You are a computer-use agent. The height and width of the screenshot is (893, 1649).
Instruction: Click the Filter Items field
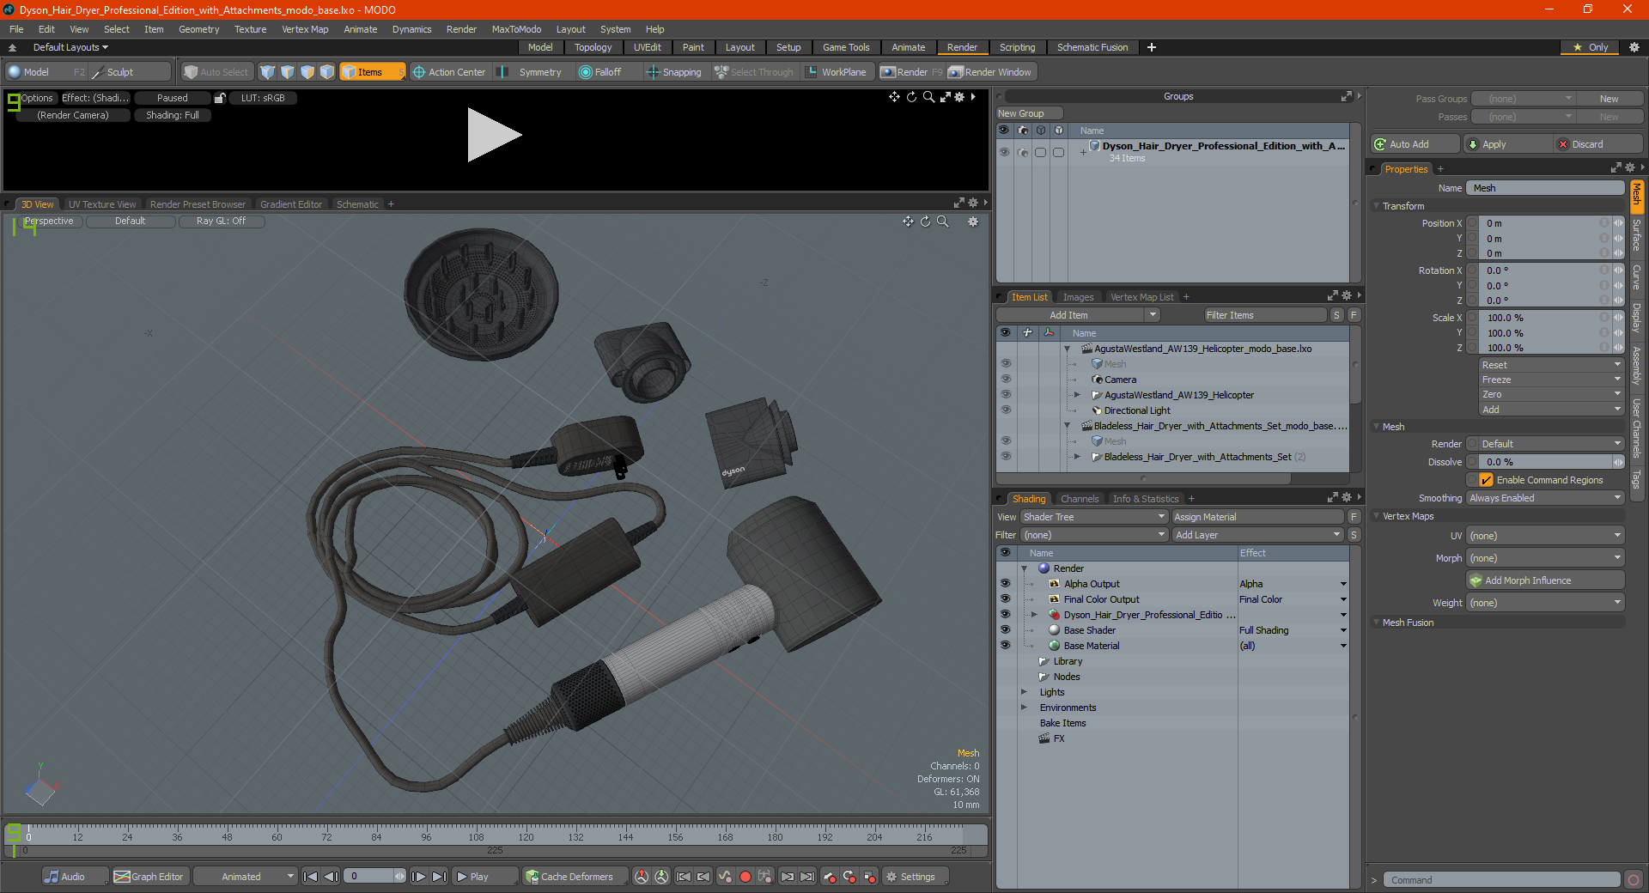tap(1265, 315)
